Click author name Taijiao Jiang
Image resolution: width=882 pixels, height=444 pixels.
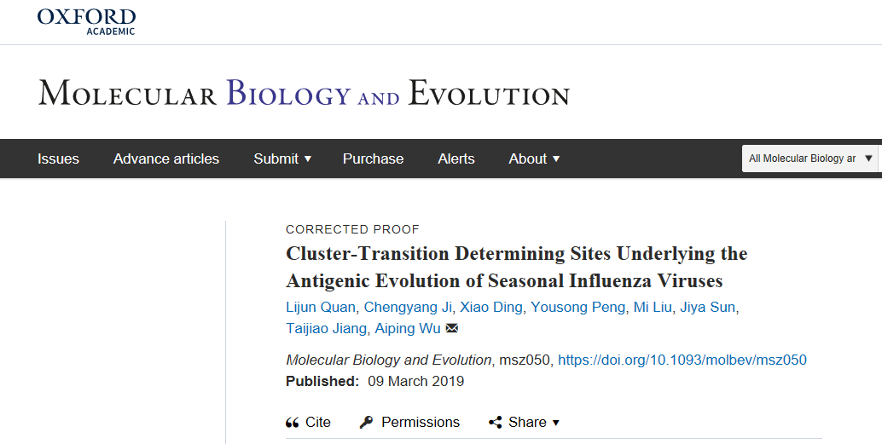click(x=327, y=329)
